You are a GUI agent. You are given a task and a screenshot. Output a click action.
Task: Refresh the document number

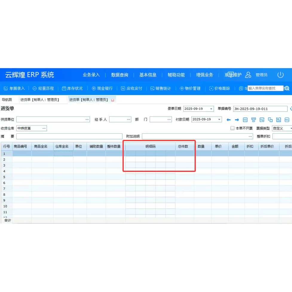click(x=291, y=108)
